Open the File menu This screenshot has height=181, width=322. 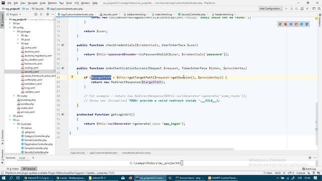(x=10, y=3)
